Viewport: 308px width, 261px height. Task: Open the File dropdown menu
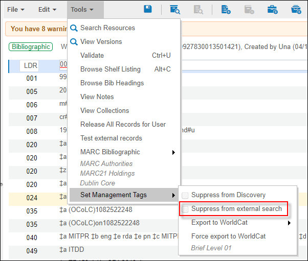coord(16,9)
